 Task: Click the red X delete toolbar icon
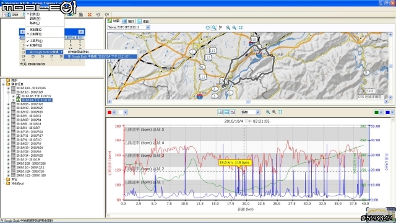tap(89, 15)
